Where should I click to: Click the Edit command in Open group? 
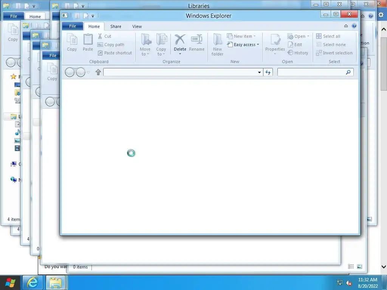(295, 45)
